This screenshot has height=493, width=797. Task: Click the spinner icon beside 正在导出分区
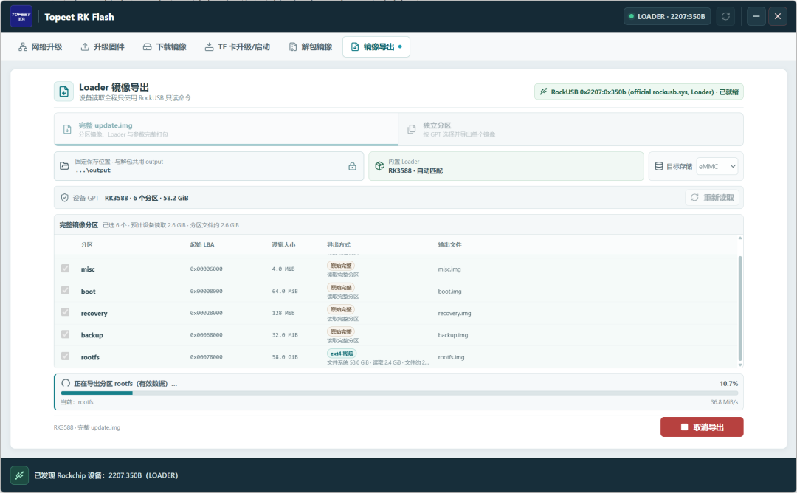[x=66, y=383]
